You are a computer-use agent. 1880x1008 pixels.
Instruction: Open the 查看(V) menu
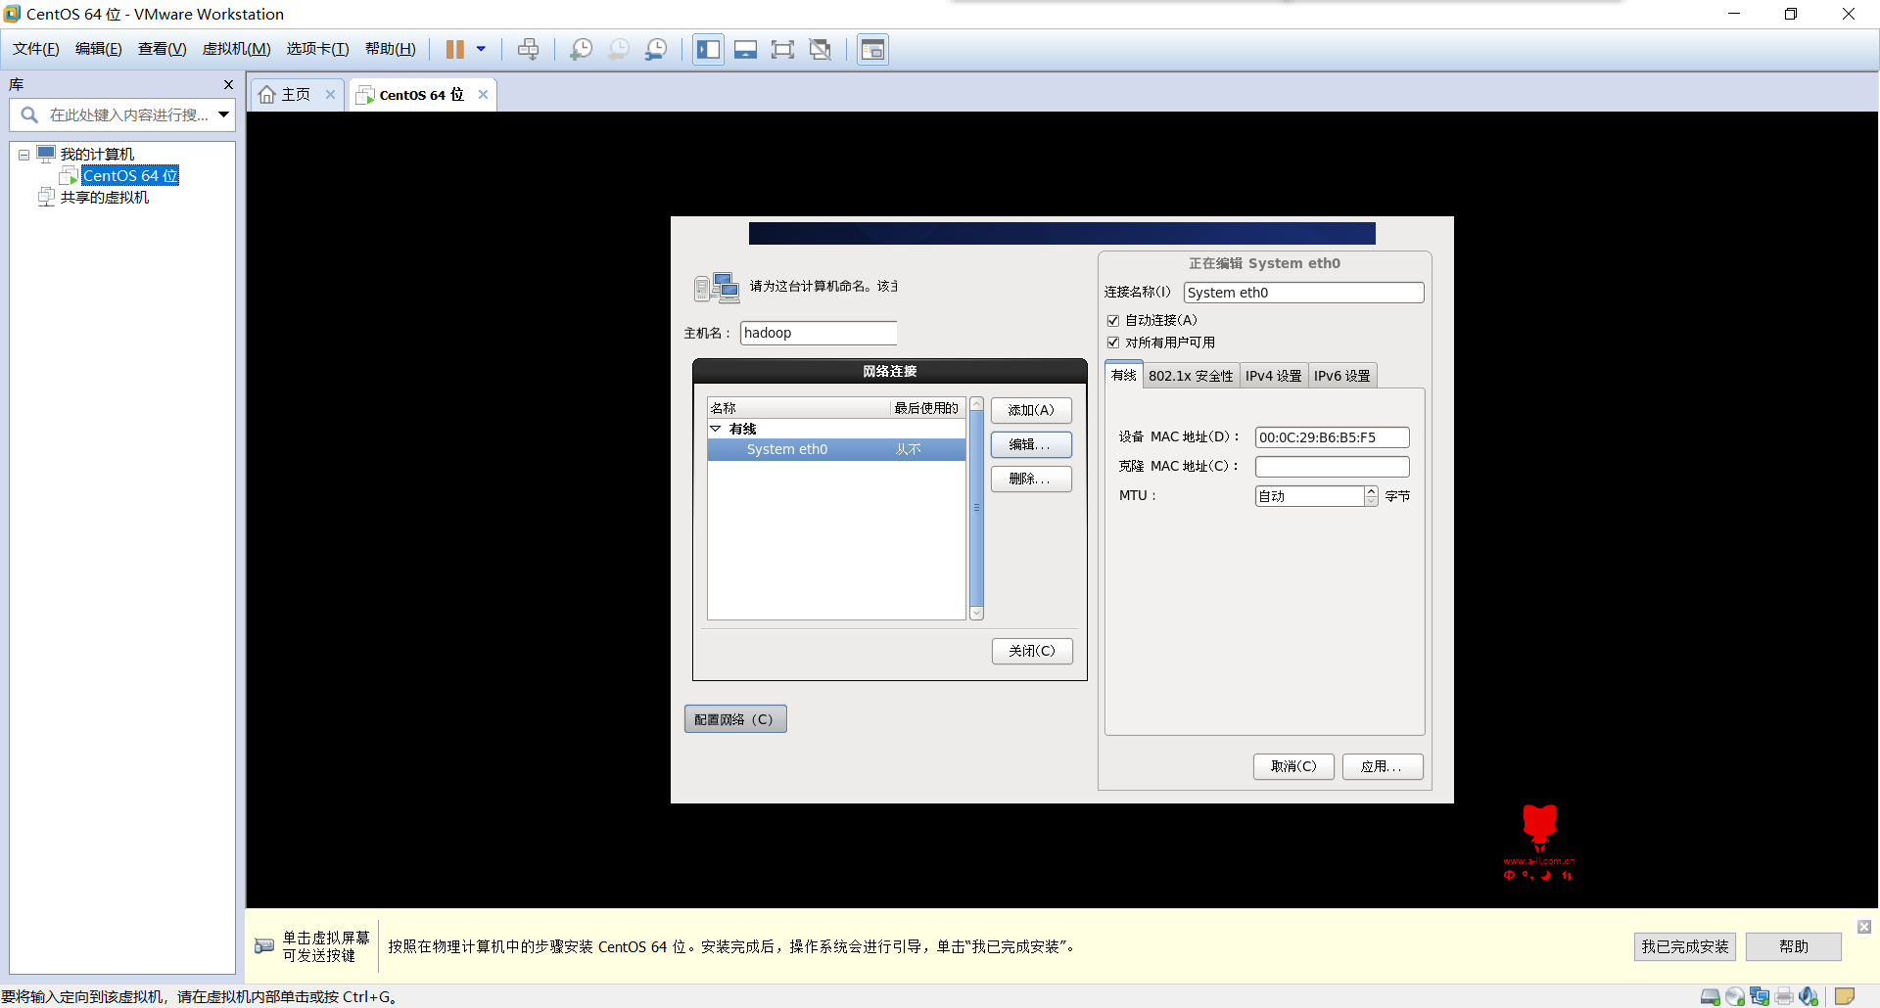pyautogui.click(x=162, y=49)
